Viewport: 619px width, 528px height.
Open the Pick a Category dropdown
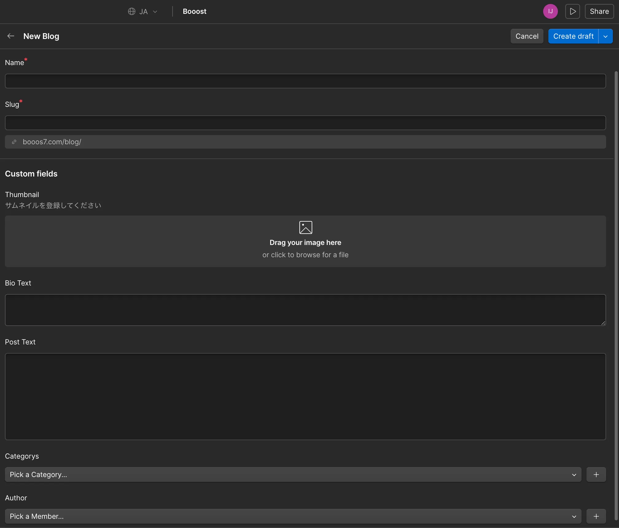pos(293,475)
